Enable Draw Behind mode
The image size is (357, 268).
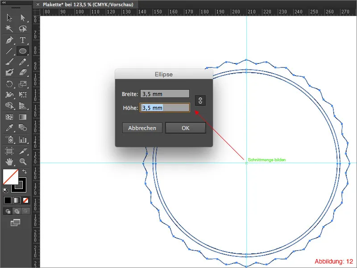[x=17, y=211]
